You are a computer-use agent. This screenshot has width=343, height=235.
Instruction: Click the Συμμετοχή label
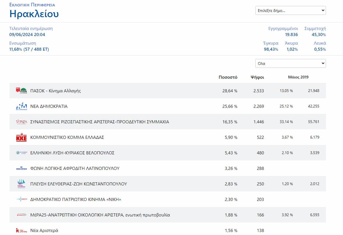[x=315, y=28]
